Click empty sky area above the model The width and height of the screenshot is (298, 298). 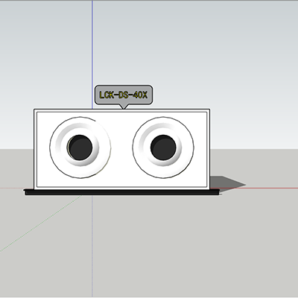click(199, 50)
